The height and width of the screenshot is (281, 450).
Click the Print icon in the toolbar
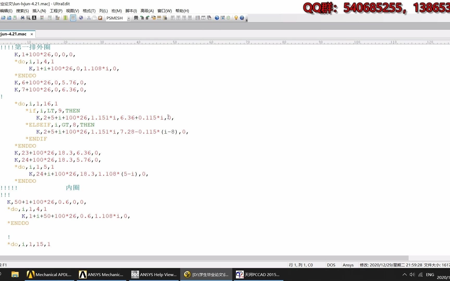(23, 18)
